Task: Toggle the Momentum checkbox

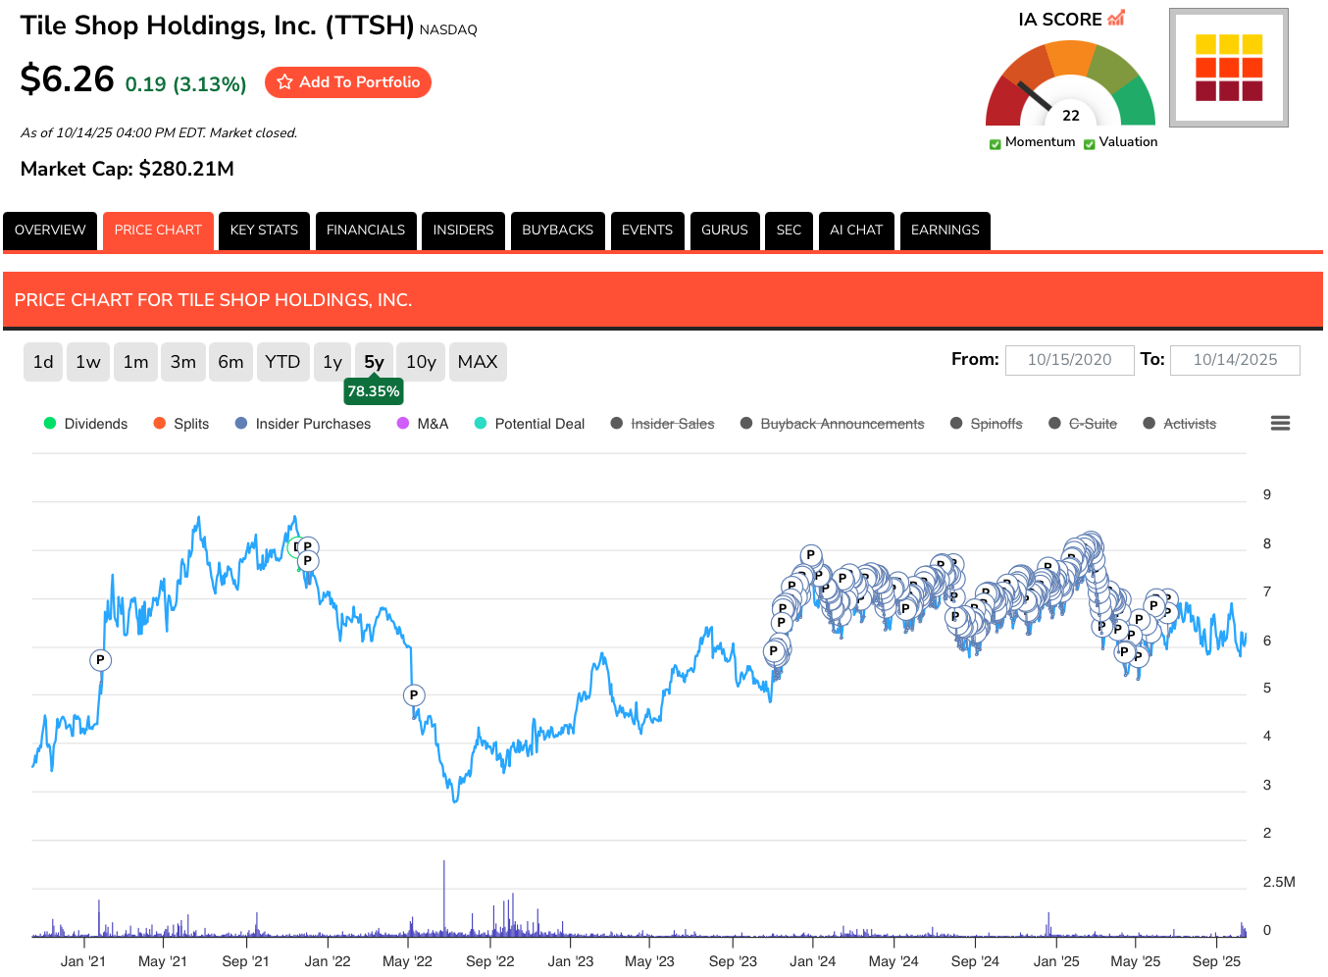Action: pos(996,143)
